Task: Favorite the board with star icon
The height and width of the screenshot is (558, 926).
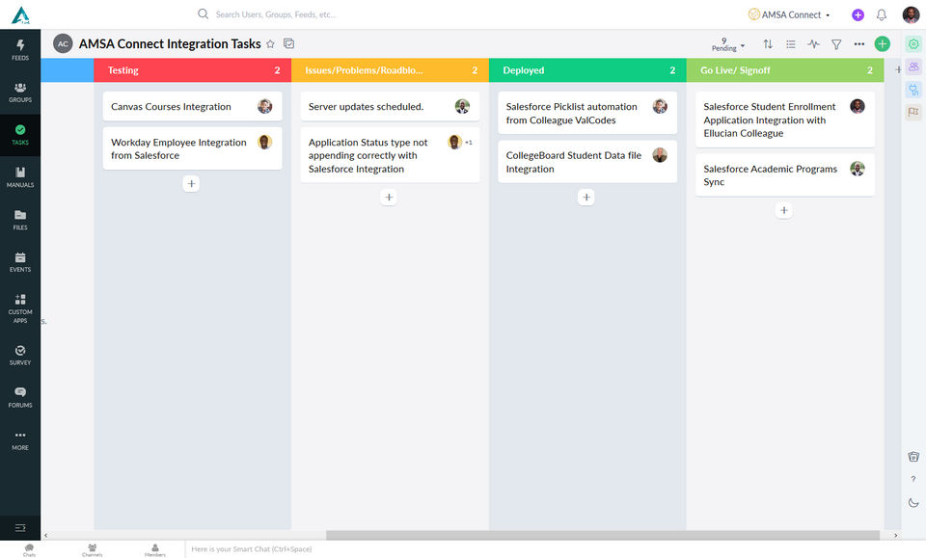Action: 270,43
